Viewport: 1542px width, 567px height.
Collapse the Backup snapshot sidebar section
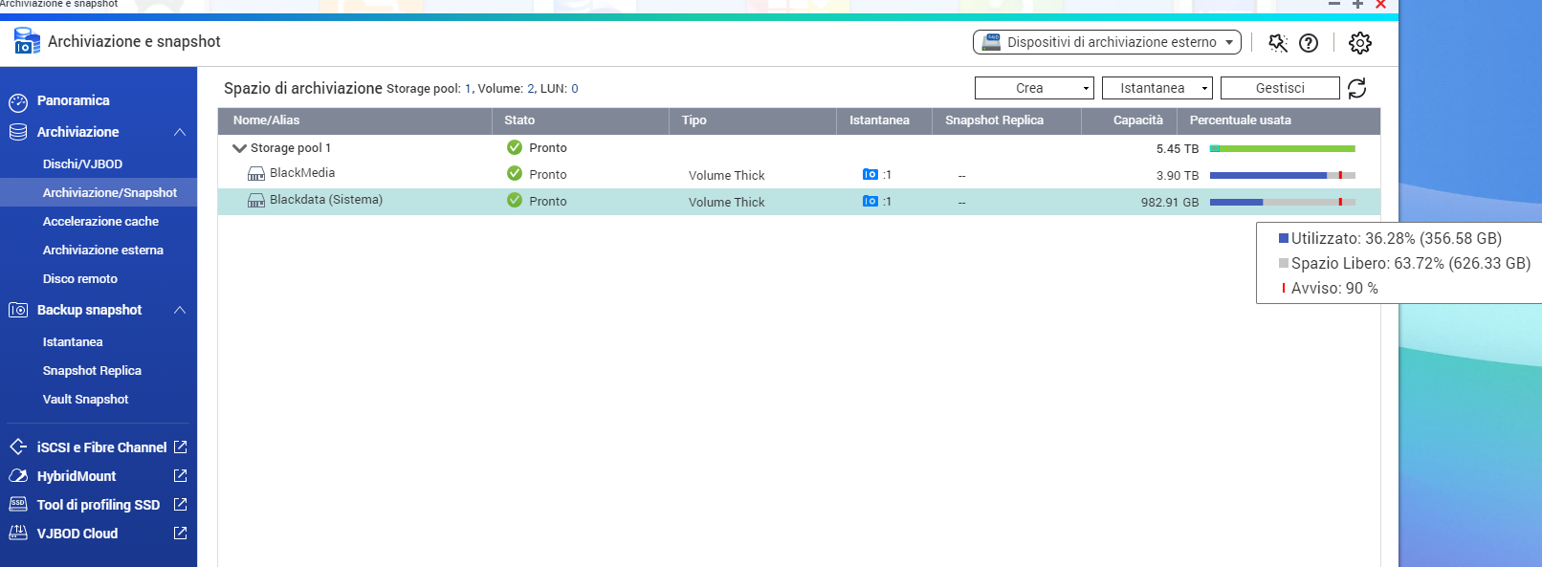180,310
